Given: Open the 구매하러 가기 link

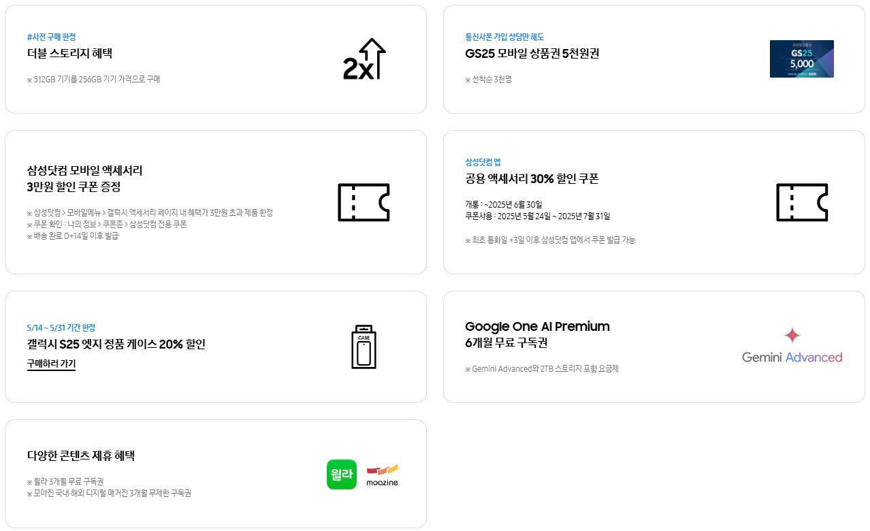Looking at the screenshot, I should coord(51,364).
